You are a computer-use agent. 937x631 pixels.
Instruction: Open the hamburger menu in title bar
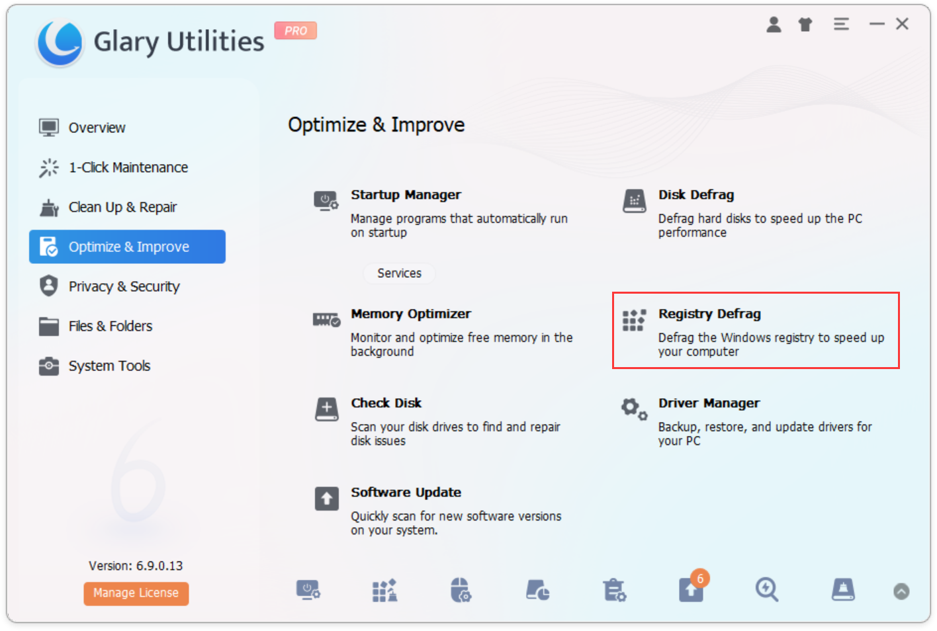pyautogui.click(x=841, y=24)
